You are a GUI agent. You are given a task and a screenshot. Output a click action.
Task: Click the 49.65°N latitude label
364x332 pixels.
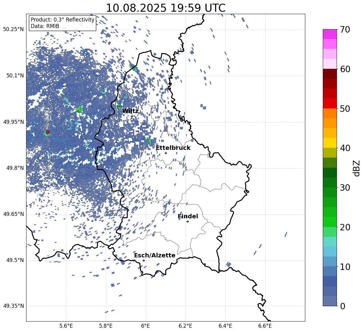pyautogui.click(x=14, y=214)
